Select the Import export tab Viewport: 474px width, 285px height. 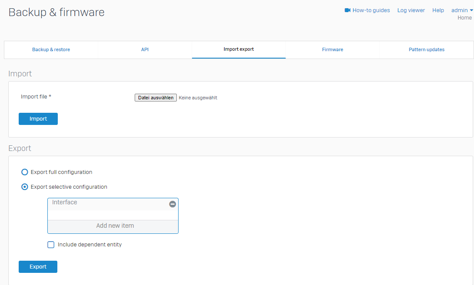pyautogui.click(x=239, y=49)
